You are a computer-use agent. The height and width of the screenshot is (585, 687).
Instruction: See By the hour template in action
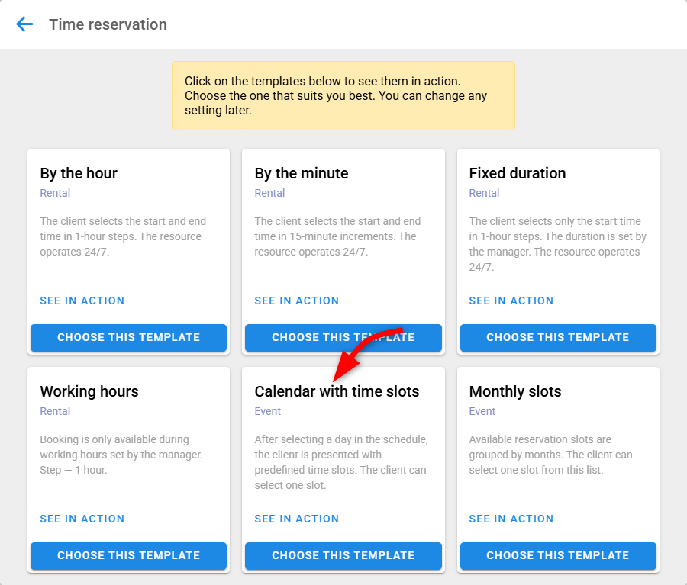(x=82, y=301)
